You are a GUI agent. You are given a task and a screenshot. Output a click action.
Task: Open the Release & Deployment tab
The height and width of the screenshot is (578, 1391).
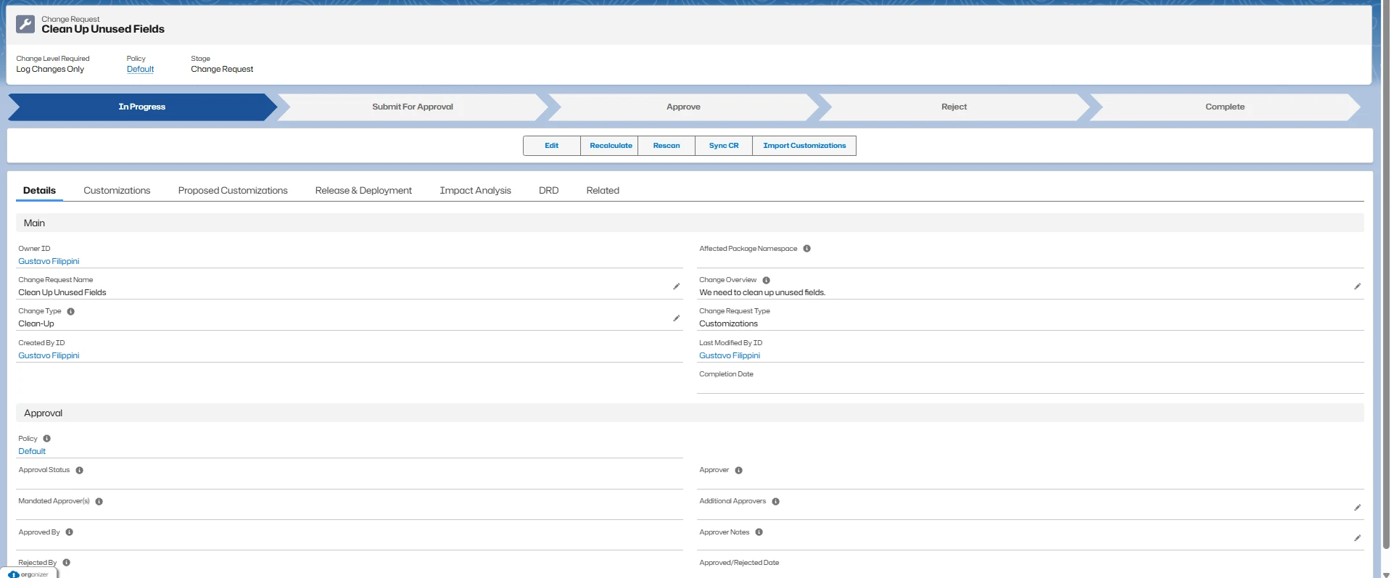(x=363, y=191)
